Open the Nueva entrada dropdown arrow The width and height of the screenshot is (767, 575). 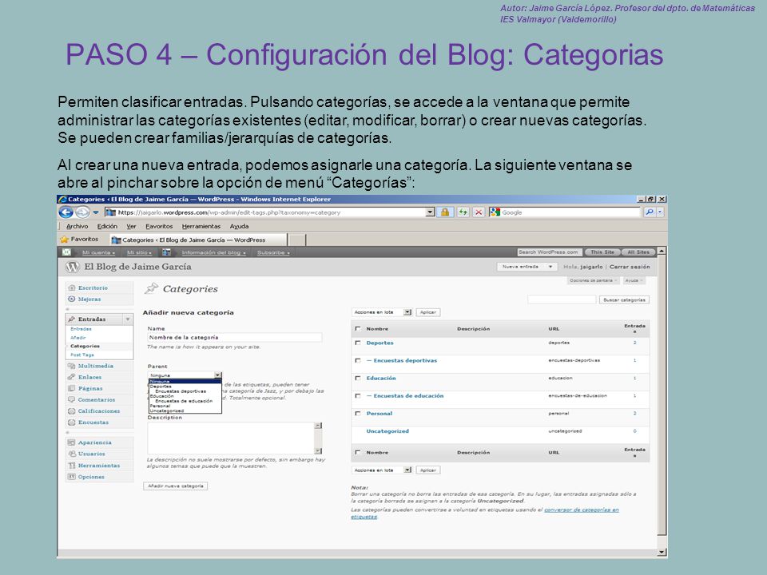pyautogui.click(x=550, y=267)
